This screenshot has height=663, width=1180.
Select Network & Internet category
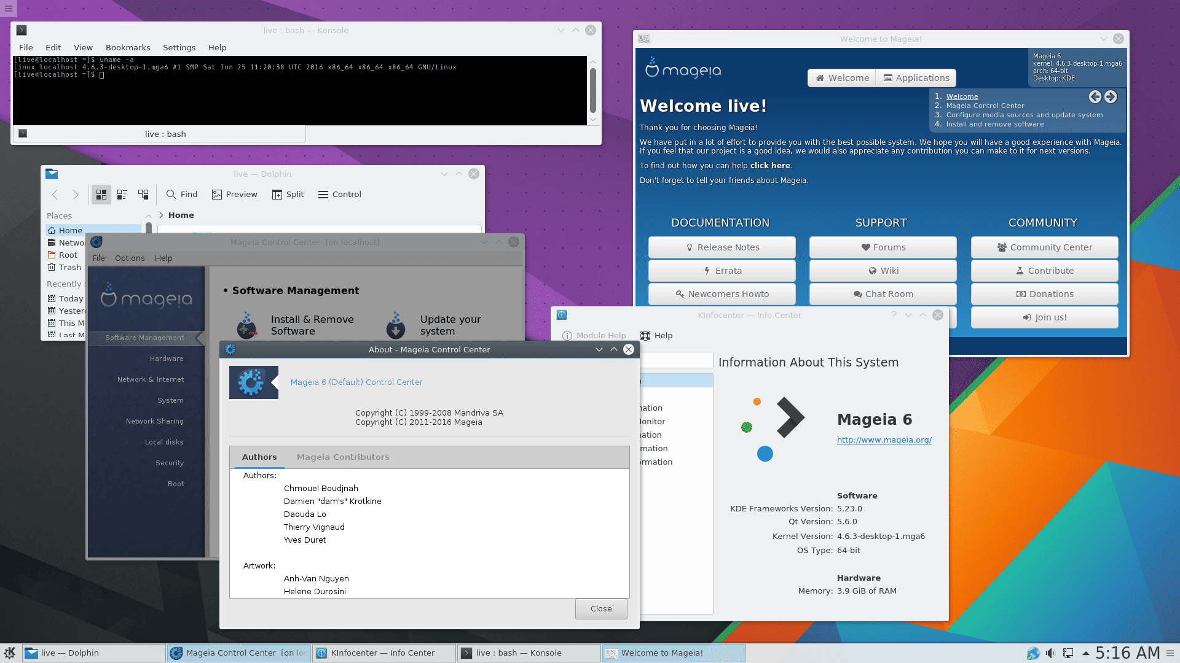tap(151, 379)
